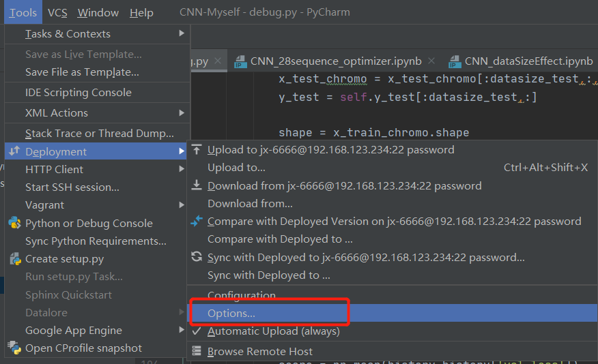Click 'x_test_chromo' underlined variable
Image resolution: width=598 pixels, height=364 pixels.
pos(323,79)
